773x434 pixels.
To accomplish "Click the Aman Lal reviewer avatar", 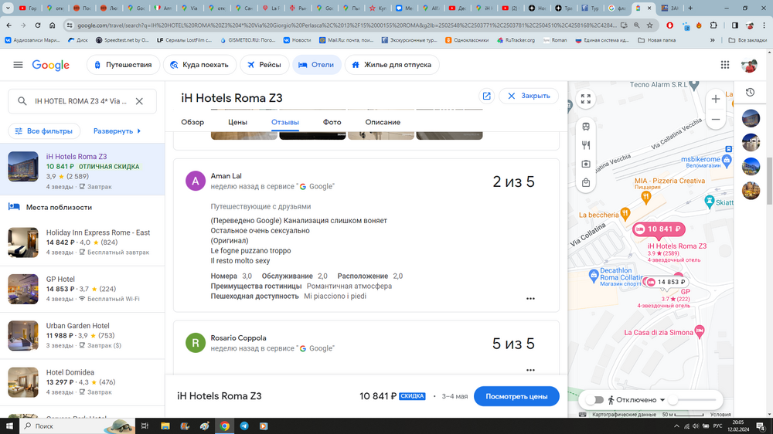I will (x=196, y=181).
